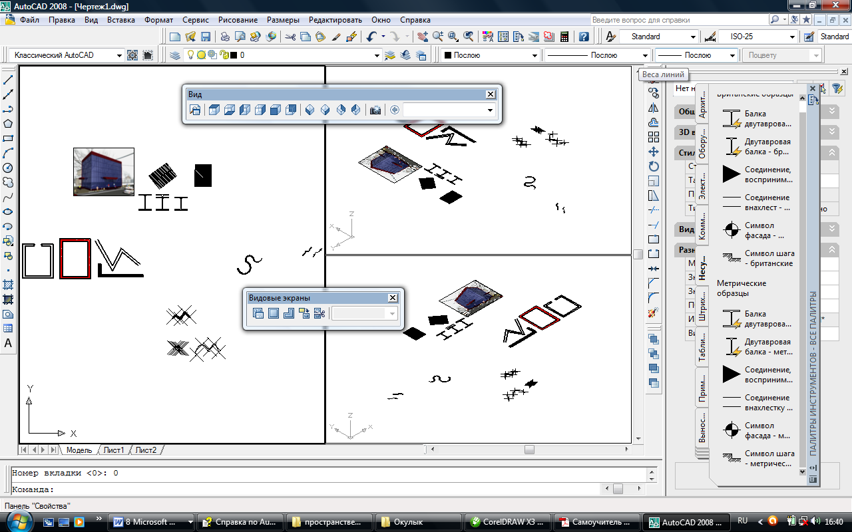Viewport: 852px width, 532px height.
Task: Toggle the quick select filter icon in Properties
Action: (837, 88)
